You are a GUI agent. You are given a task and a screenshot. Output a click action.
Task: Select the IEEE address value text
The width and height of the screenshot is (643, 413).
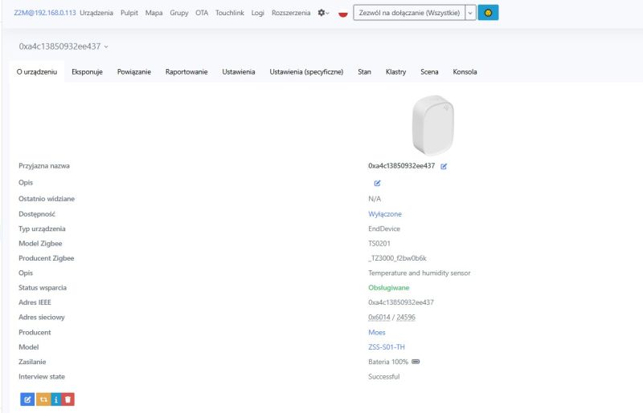point(400,302)
